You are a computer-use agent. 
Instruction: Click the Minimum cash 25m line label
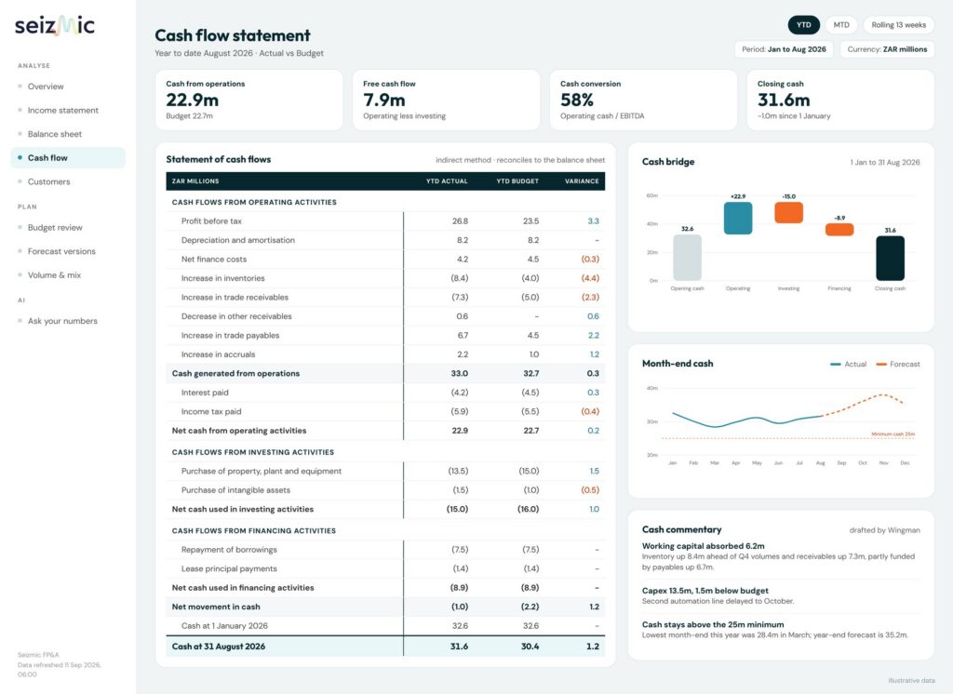(893, 434)
